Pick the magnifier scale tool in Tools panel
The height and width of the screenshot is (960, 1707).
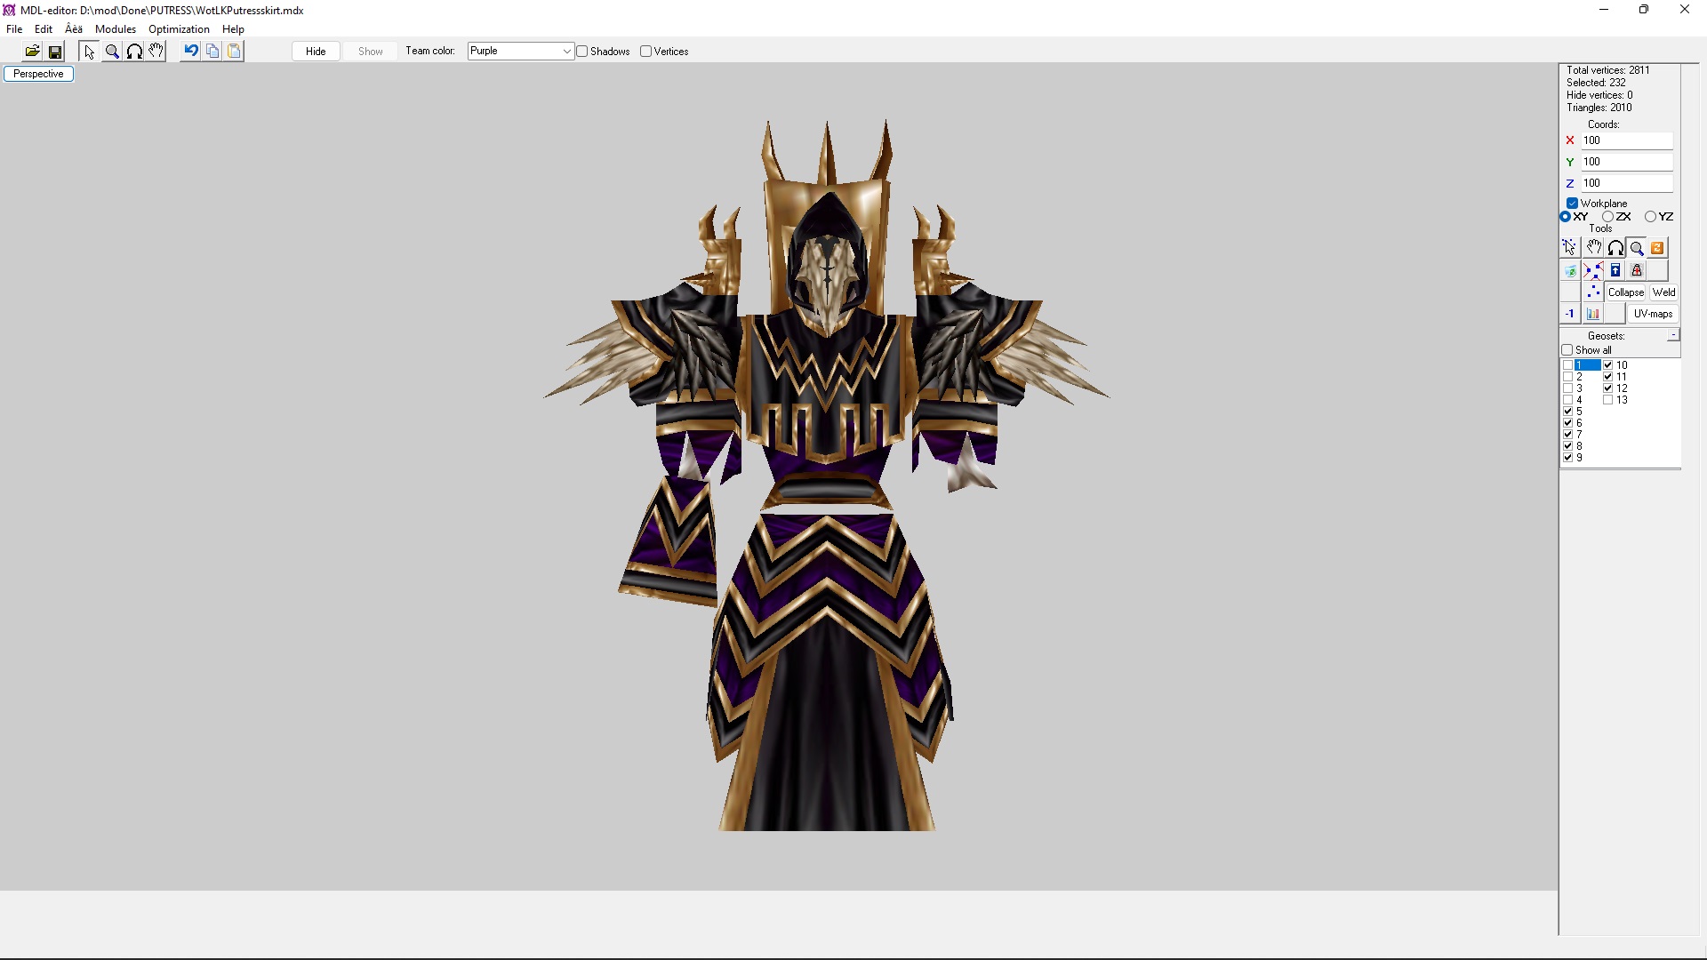point(1637,248)
